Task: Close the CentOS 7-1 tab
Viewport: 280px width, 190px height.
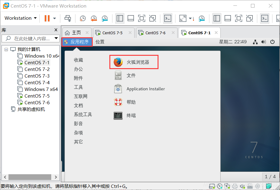Action: (x=216, y=32)
